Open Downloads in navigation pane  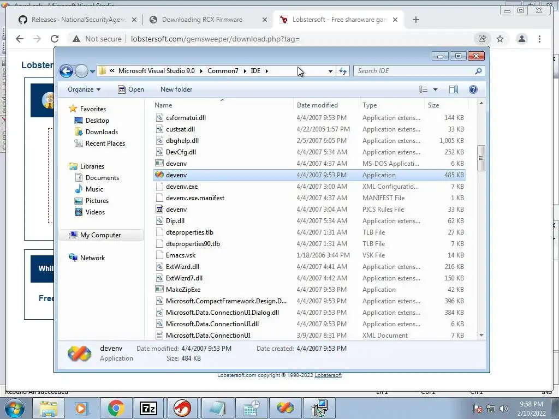96,132
